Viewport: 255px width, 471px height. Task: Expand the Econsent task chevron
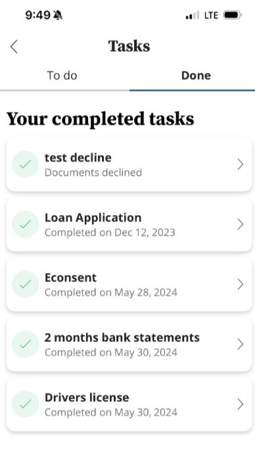pyautogui.click(x=240, y=284)
